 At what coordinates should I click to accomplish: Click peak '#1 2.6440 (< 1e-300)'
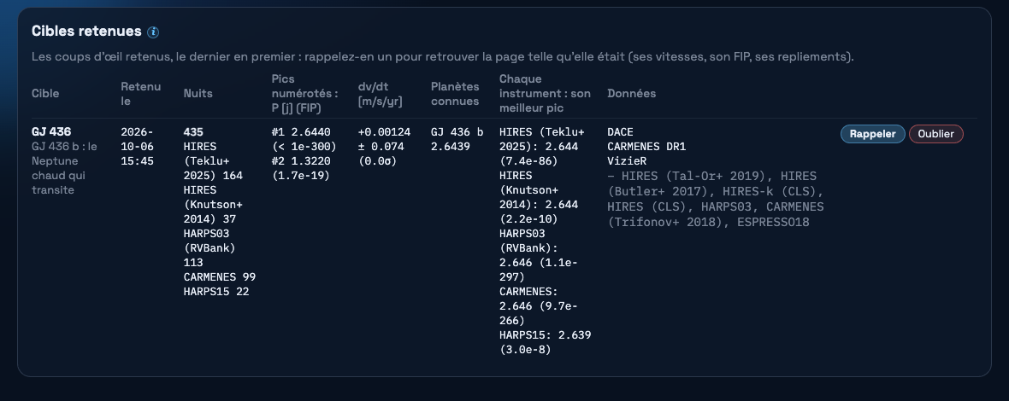[x=304, y=139]
